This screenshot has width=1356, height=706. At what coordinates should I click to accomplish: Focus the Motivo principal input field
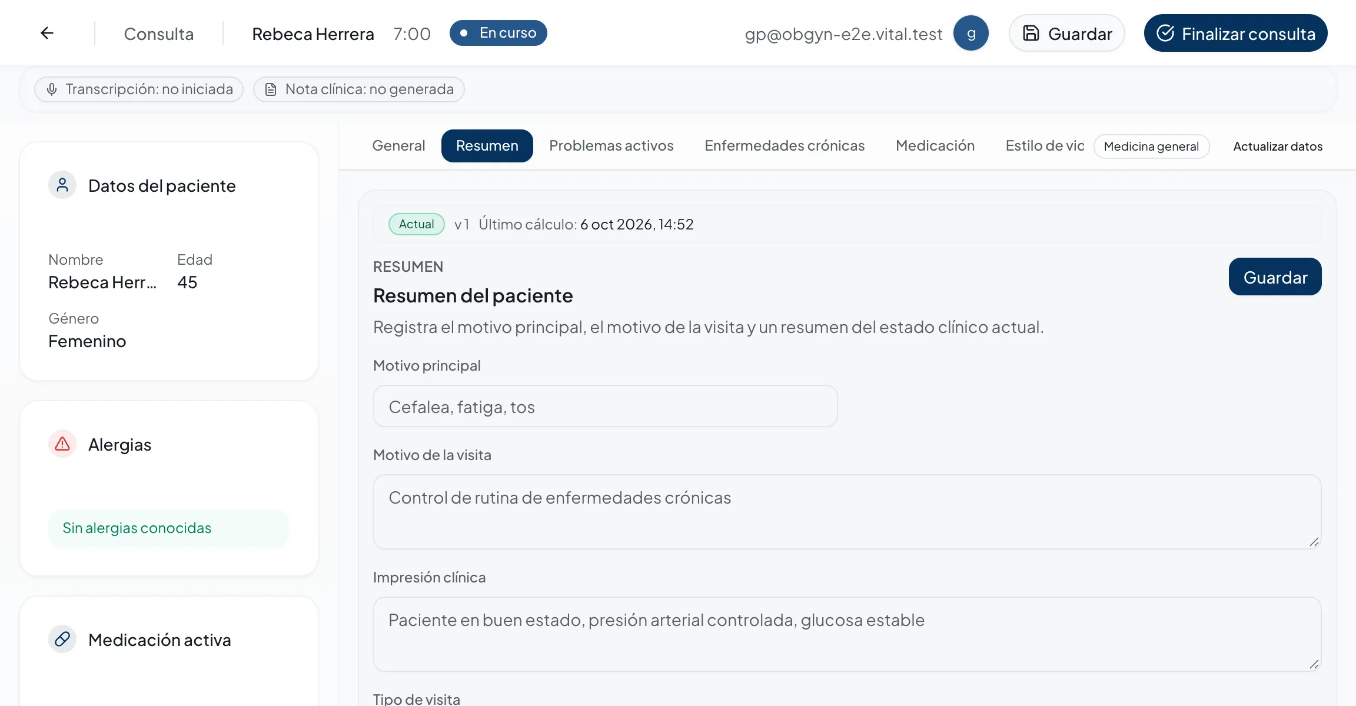pos(605,407)
